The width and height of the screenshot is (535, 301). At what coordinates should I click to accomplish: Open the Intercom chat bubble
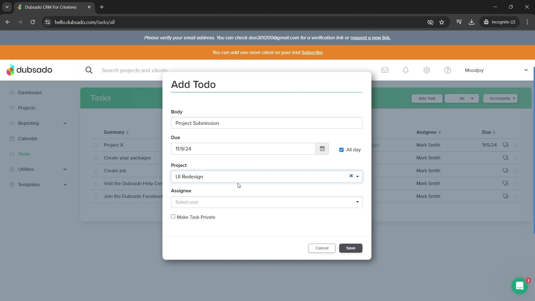pos(520,286)
